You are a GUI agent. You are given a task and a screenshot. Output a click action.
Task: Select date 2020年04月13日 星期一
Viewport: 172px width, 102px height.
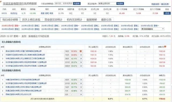click(150, 26)
